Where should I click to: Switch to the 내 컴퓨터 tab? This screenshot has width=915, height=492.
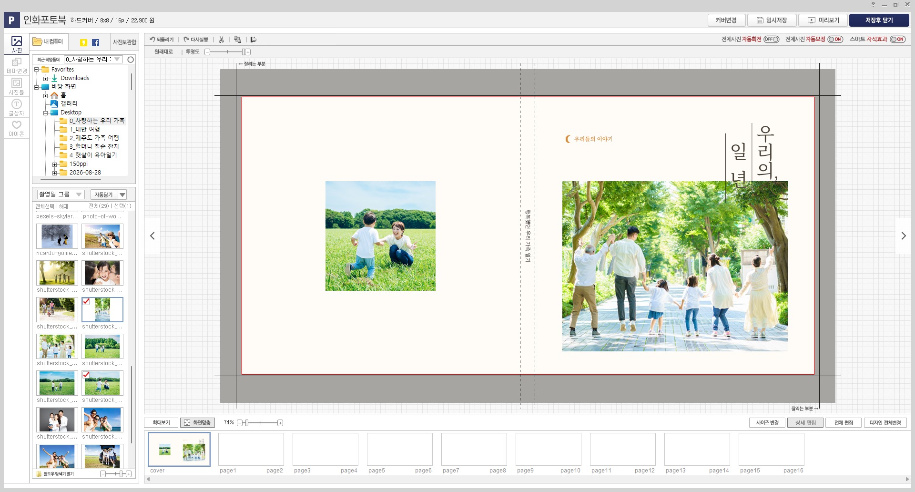(49, 42)
